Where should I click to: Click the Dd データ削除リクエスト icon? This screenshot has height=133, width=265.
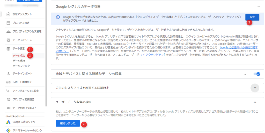coord(9,108)
